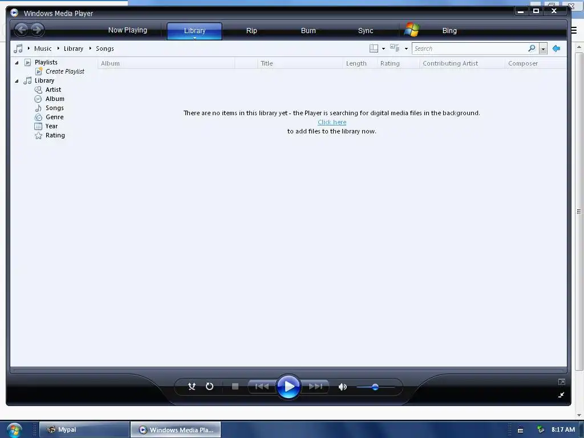
Task: Click the Artist icon in tree
Action: tap(38, 90)
